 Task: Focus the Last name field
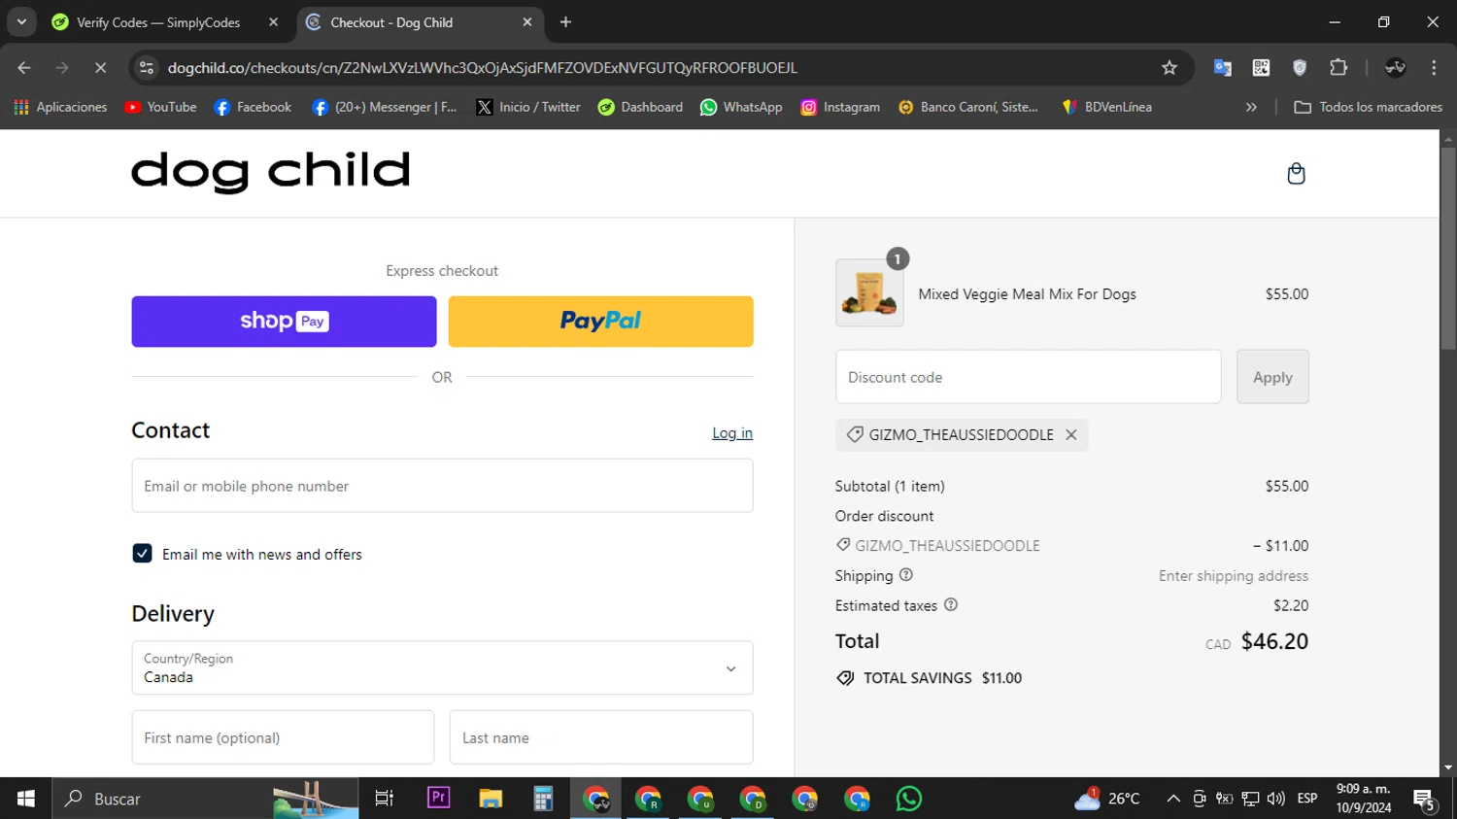click(x=601, y=737)
